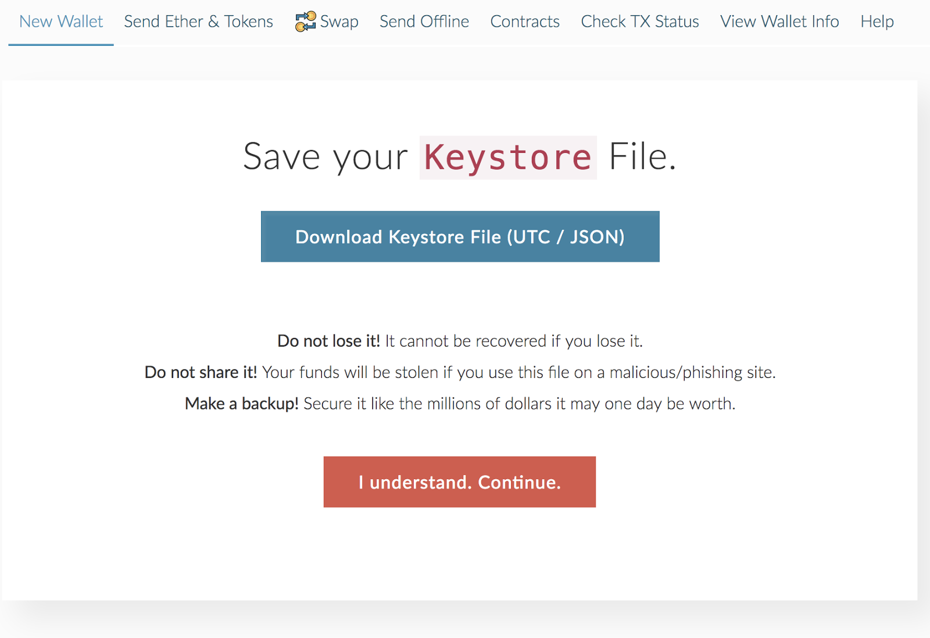Click the Swap arrows icon in navigation
This screenshot has height=638, width=930.
[x=306, y=22]
